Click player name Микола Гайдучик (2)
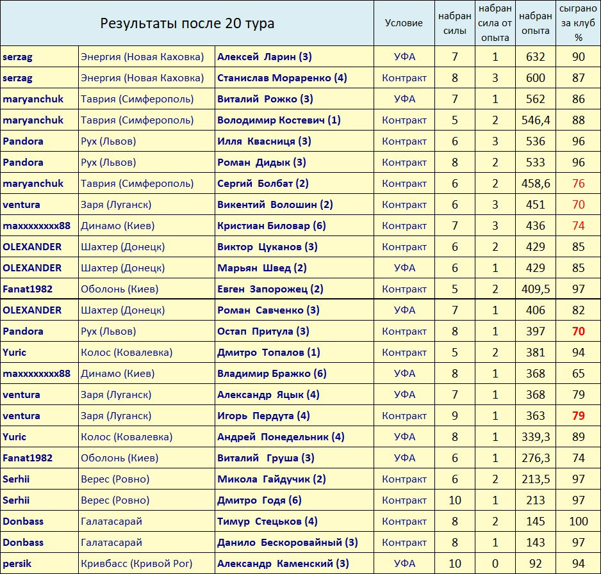 [x=272, y=479]
